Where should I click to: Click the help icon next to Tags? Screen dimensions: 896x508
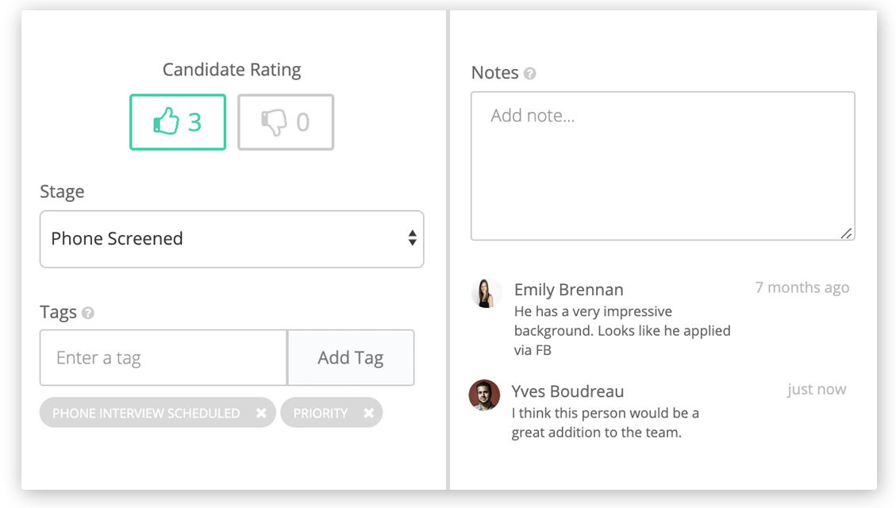coord(90,313)
